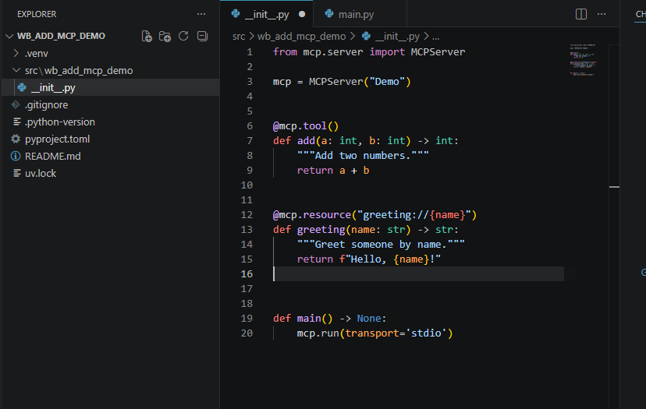Click Python icon in breadcrumb path

click(x=366, y=36)
